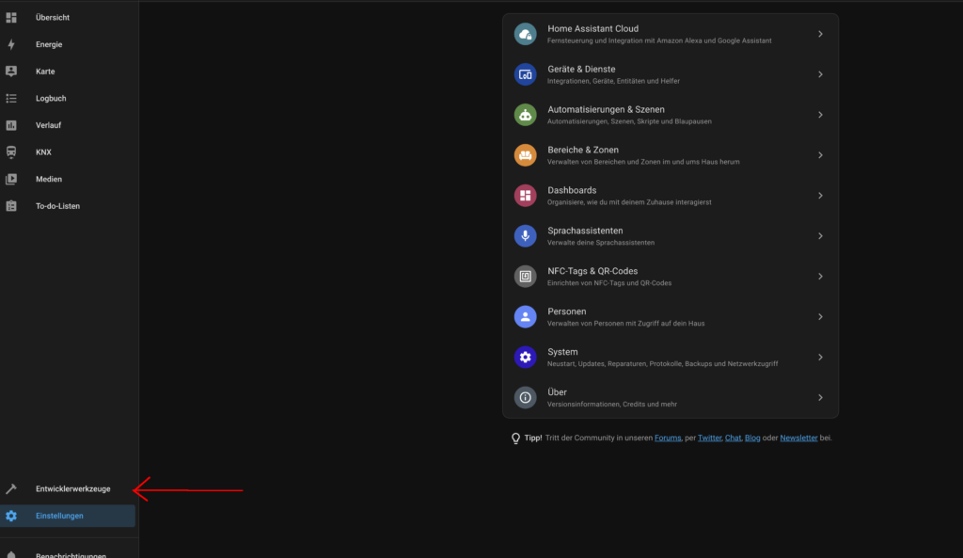Go to Medien sidebar label

[49, 180]
